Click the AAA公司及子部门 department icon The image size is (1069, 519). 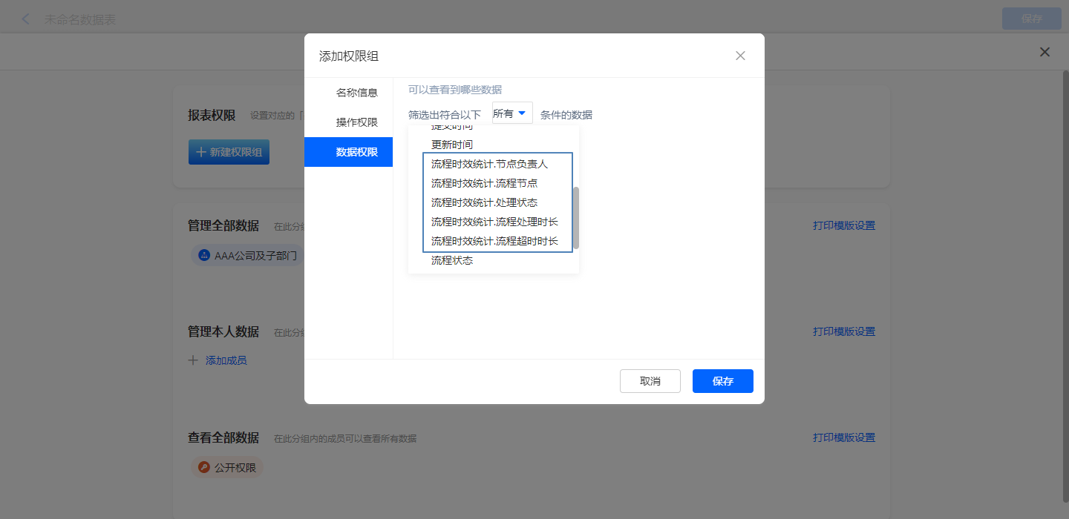203,256
